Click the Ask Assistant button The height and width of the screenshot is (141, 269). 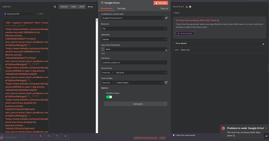185,33
